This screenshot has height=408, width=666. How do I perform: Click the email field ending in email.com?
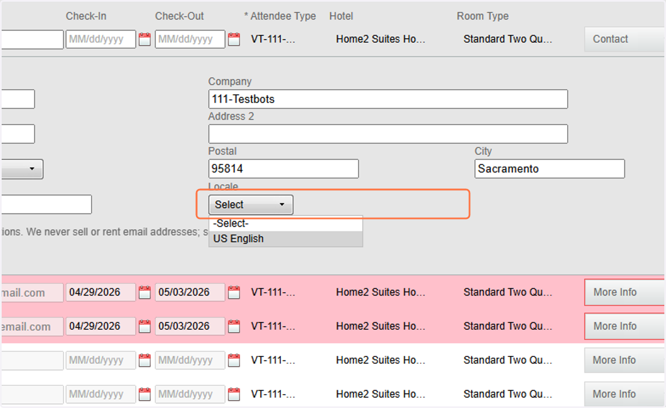pos(32,327)
